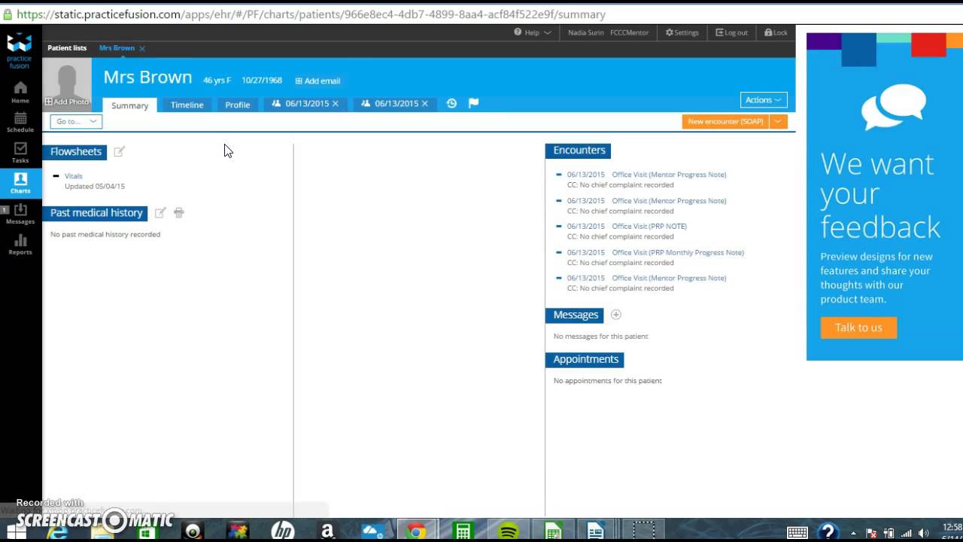This screenshot has height=542, width=963.
Task: Click the Encounters section header
Action: tap(579, 151)
